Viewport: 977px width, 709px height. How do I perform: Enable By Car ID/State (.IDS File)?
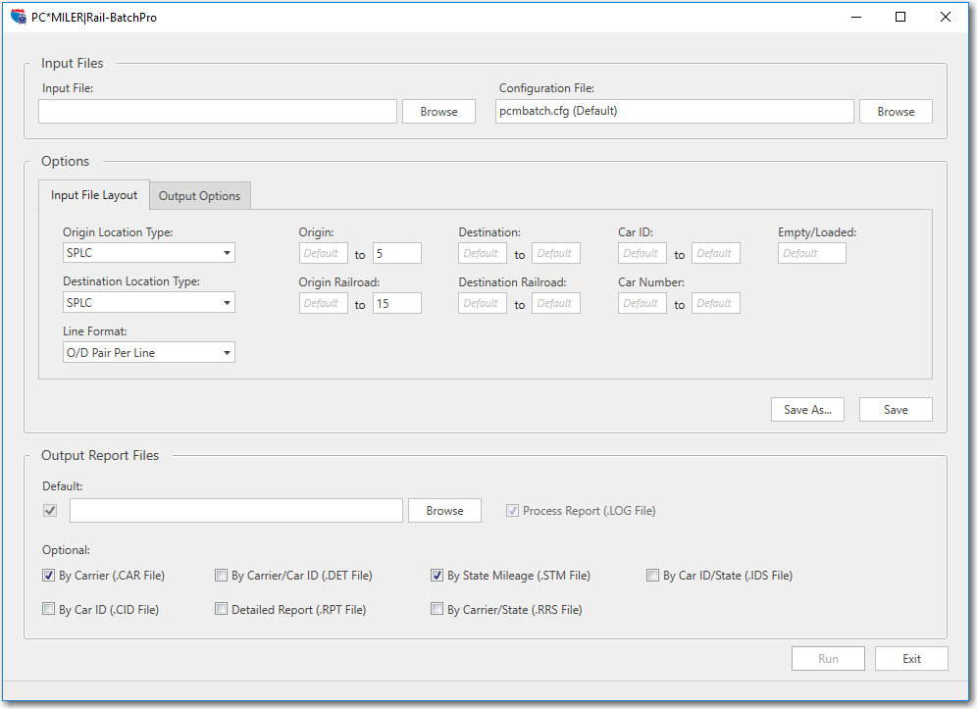[x=652, y=575]
